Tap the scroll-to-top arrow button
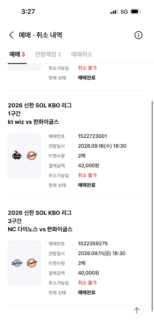154x334 pixels. point(136,311)
